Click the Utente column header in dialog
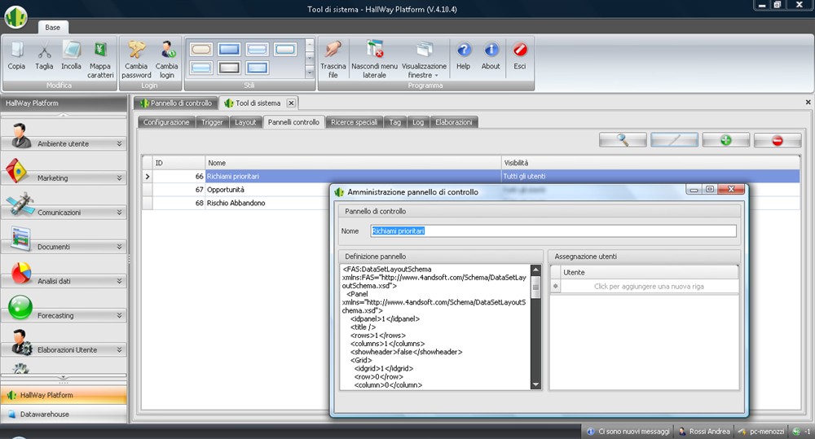 pos(650,272)
